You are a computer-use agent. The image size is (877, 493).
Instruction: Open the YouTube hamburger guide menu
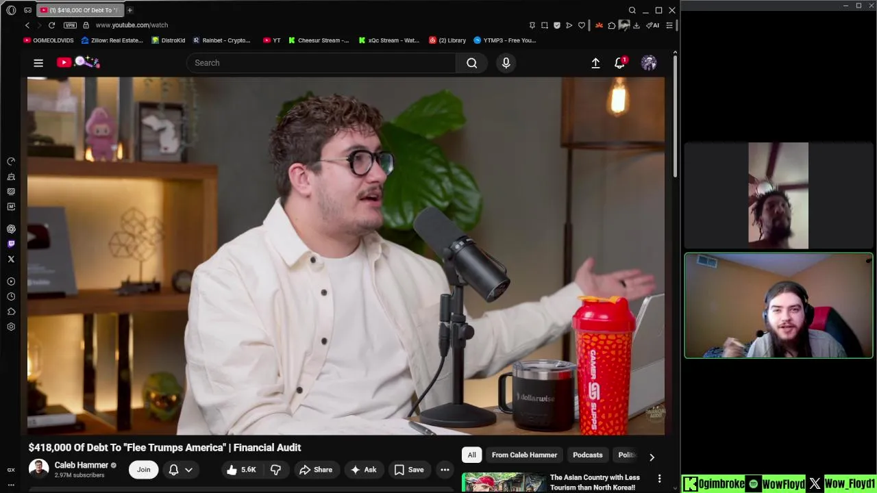pos(38,63)
